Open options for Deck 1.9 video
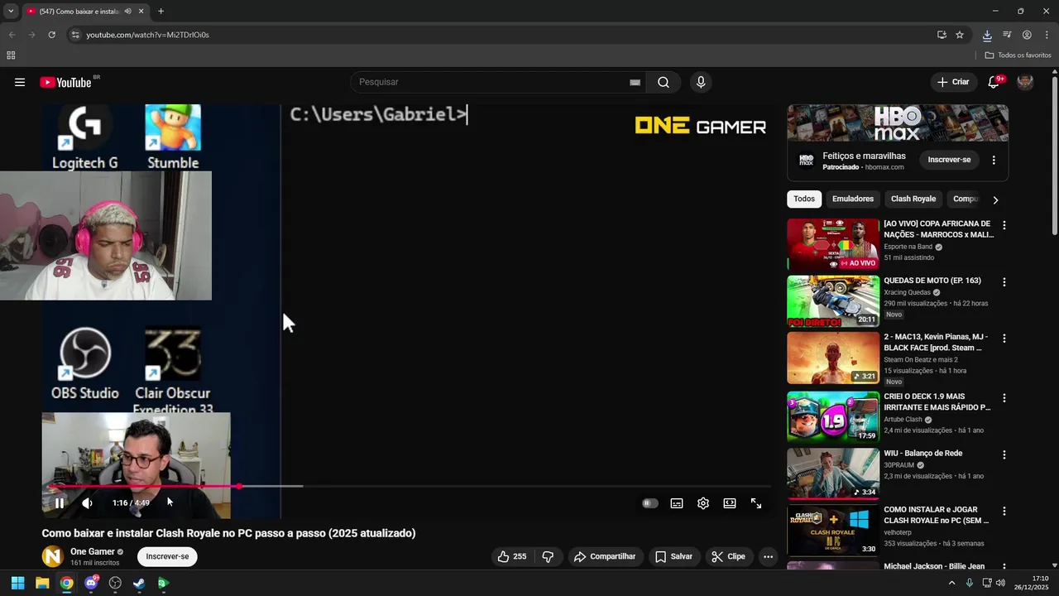Viewport: 1059px width, 596px height. 1004,398
